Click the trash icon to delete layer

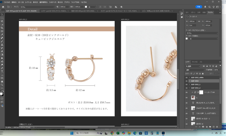(x=217, y=127)
